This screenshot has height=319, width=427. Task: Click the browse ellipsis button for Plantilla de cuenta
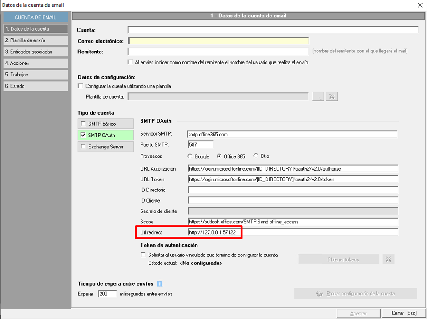point(318,96)
